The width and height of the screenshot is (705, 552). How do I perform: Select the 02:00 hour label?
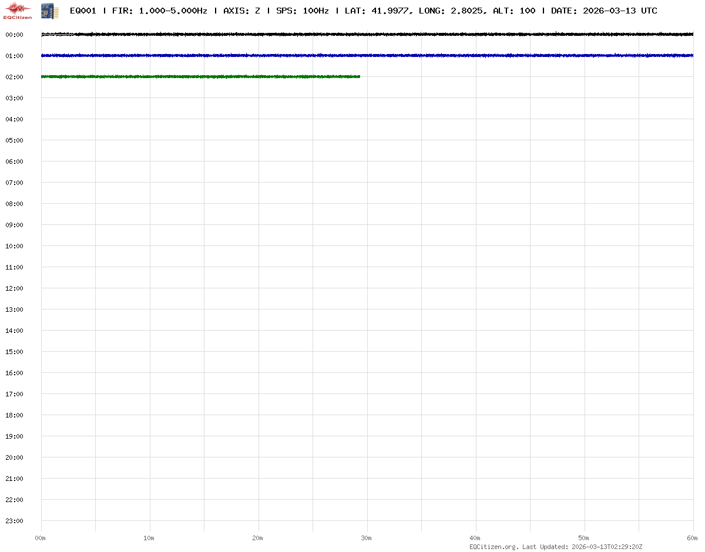tap(14, 77)
